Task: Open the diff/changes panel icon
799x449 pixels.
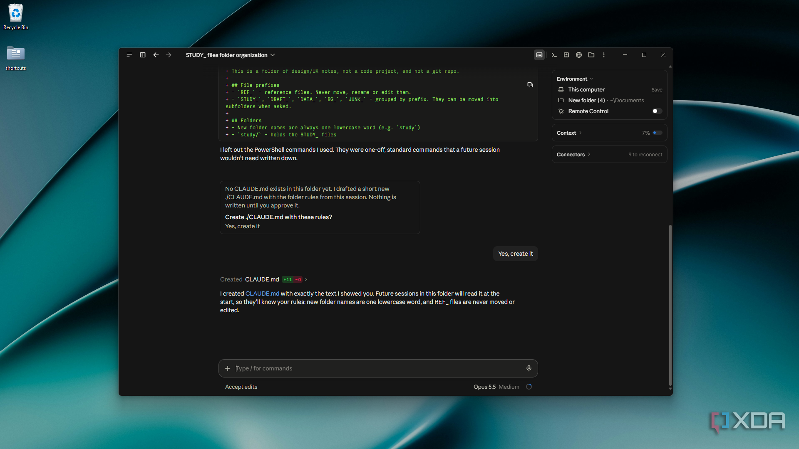Action: pos(566,55)
